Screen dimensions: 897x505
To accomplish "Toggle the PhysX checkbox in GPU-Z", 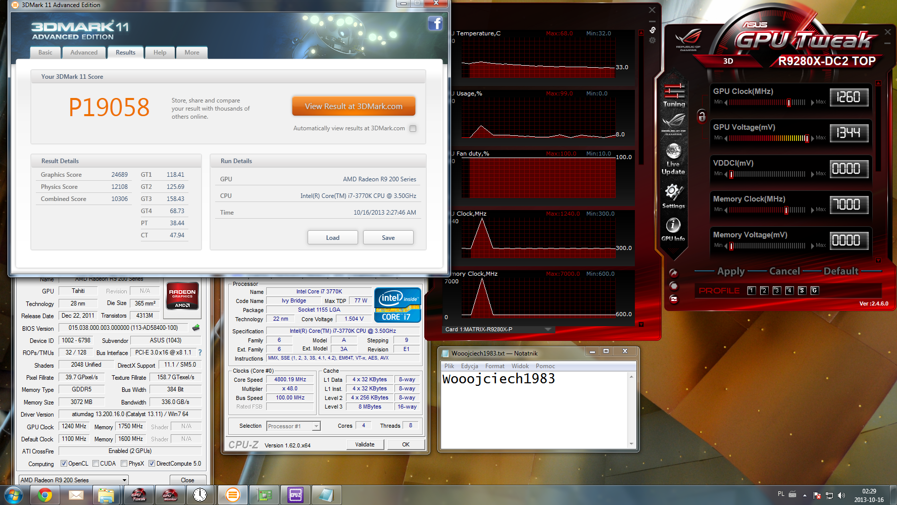I will pos(124,464).
